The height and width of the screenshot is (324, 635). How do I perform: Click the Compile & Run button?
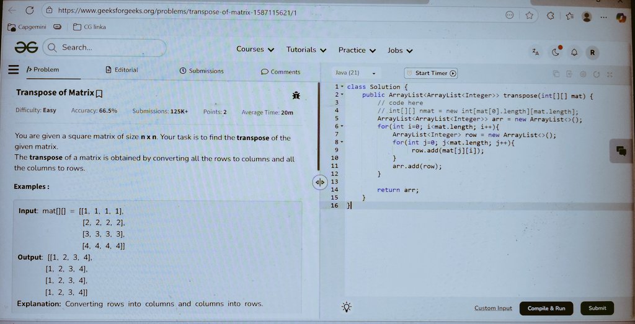click(x=546, y=309)
